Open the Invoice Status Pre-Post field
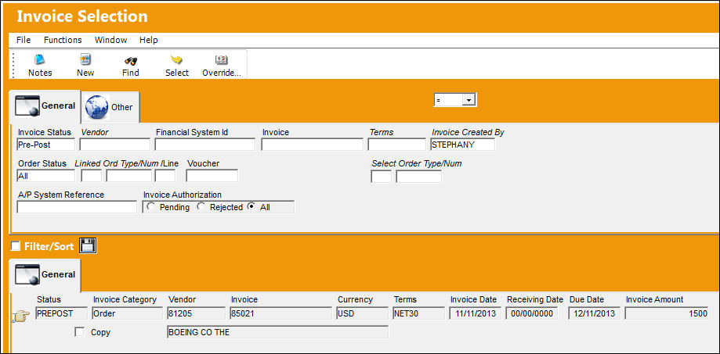Image resolution: width=720 pixels, height=354 pixels. (x=45, y=145)
